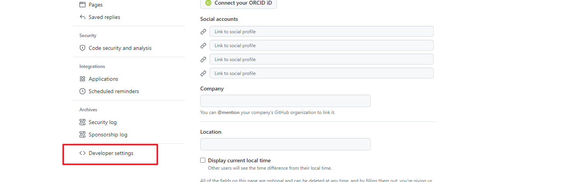This screenshot has width=572, height=182.
Task: Click the Pages browser icon
Action: (x=82, y=5)
